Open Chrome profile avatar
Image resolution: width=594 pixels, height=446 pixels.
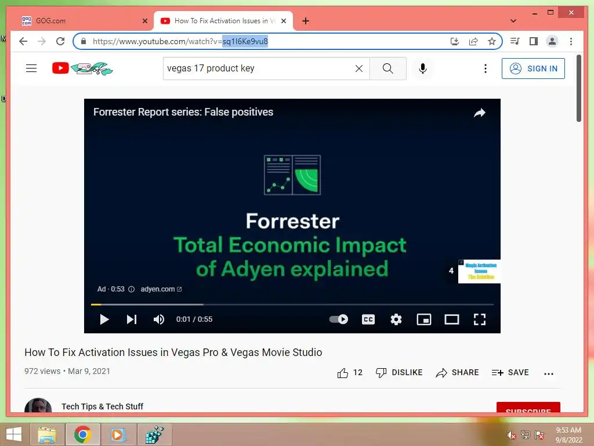click(552, 41)
